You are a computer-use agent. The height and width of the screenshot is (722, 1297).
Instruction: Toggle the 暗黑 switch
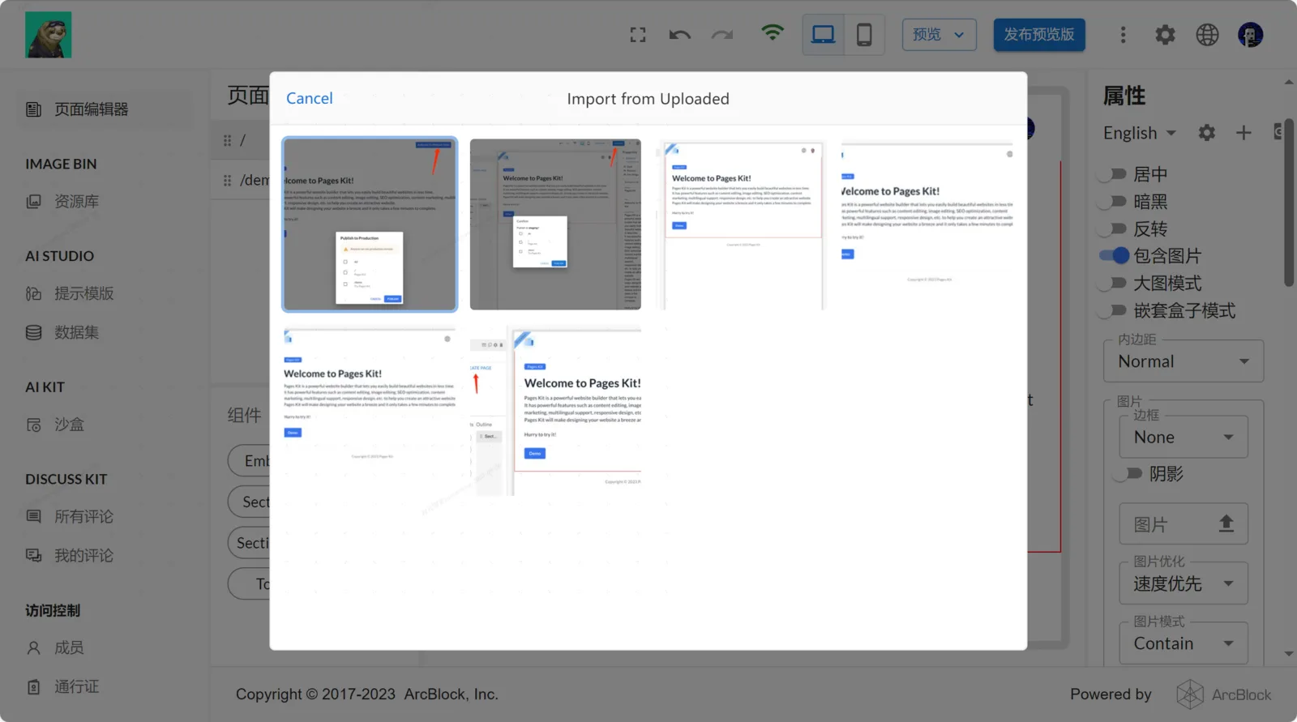click(x=1112, y=202)
